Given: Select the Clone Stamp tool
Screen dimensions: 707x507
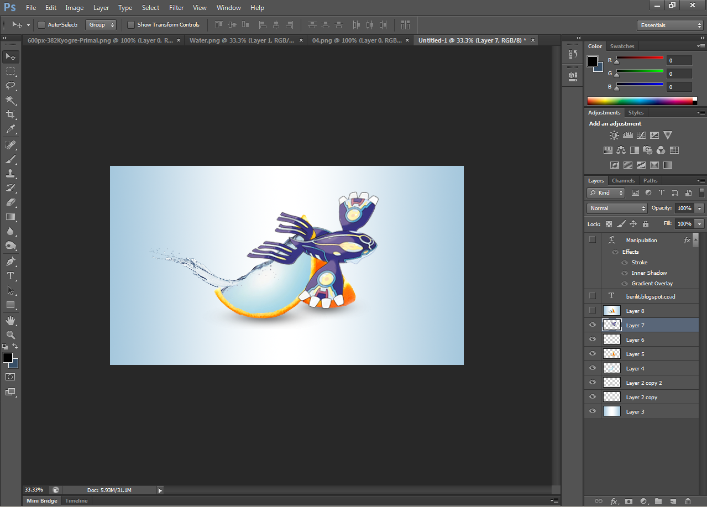Looking at the screenshot, I should (11, 174).
